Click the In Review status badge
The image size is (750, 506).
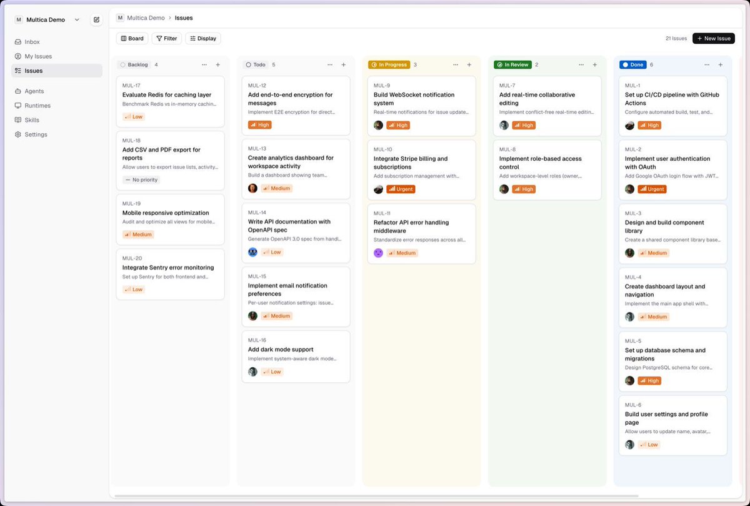(512, 64)
